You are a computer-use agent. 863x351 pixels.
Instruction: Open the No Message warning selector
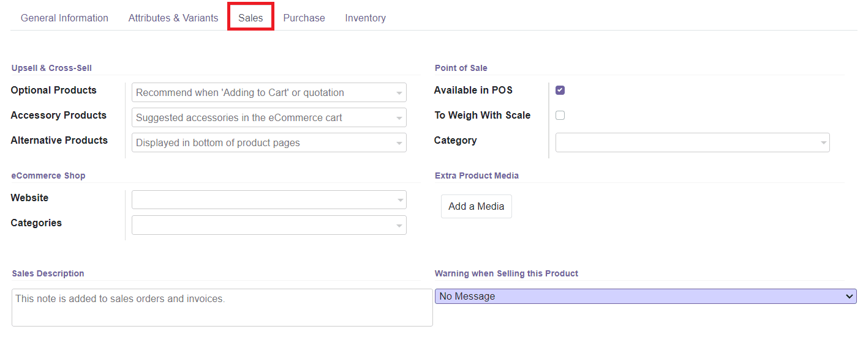coord(645,297)
